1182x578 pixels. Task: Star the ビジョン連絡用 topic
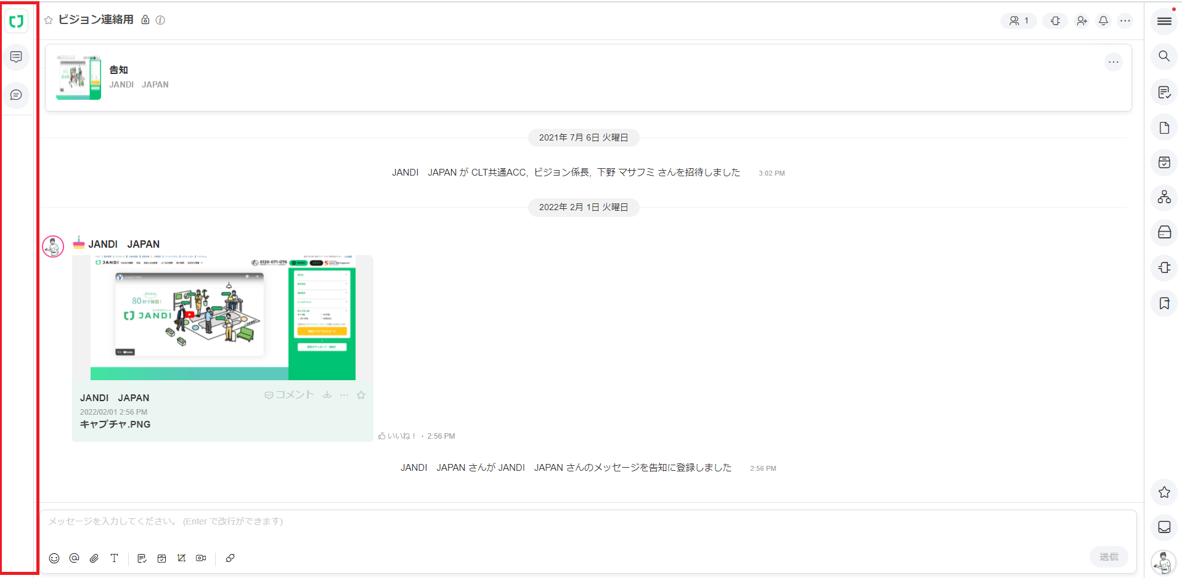(49, 20)
